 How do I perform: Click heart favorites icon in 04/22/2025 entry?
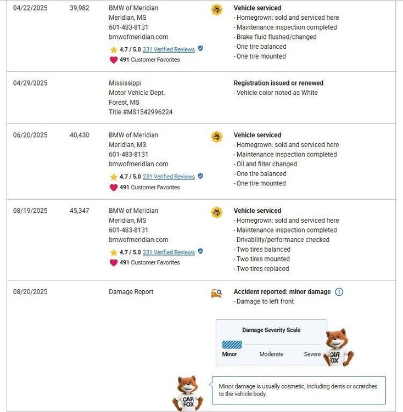(x=114, y=60)
